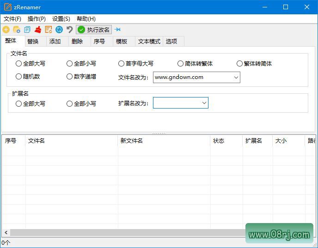
Task: Click the horizontal scrollbar track
Action: coord(128,233)
